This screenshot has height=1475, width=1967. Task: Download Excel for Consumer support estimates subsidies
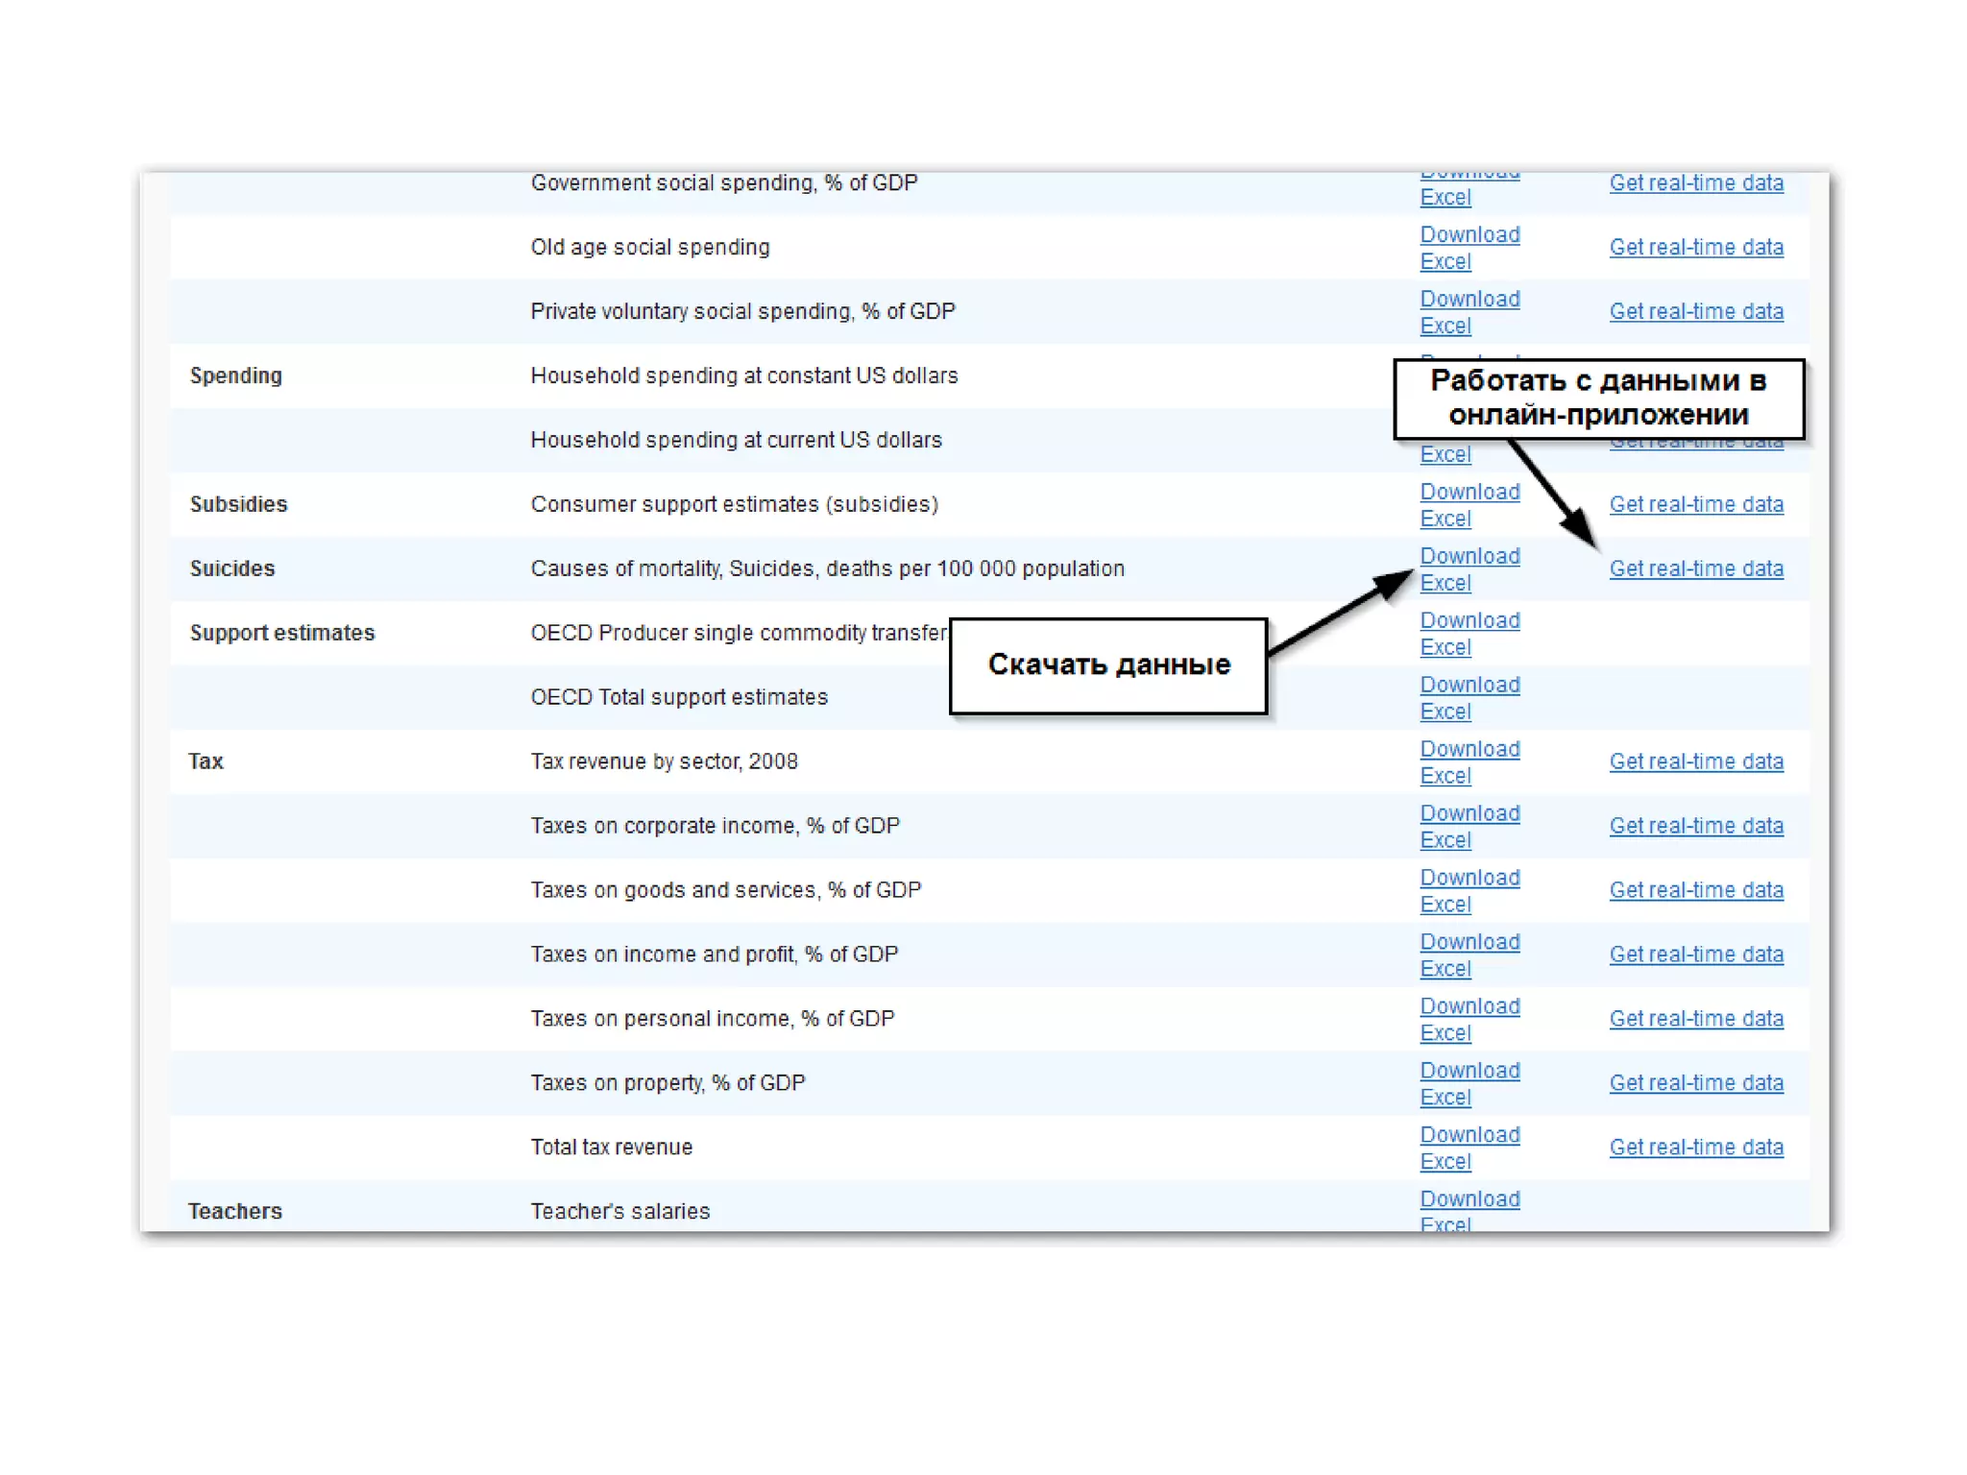[x=1469, y=493]
